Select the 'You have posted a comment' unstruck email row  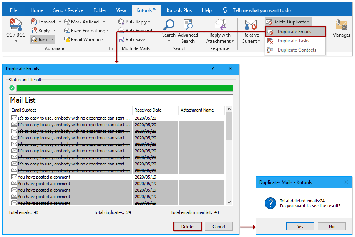(x=44, y=177)
